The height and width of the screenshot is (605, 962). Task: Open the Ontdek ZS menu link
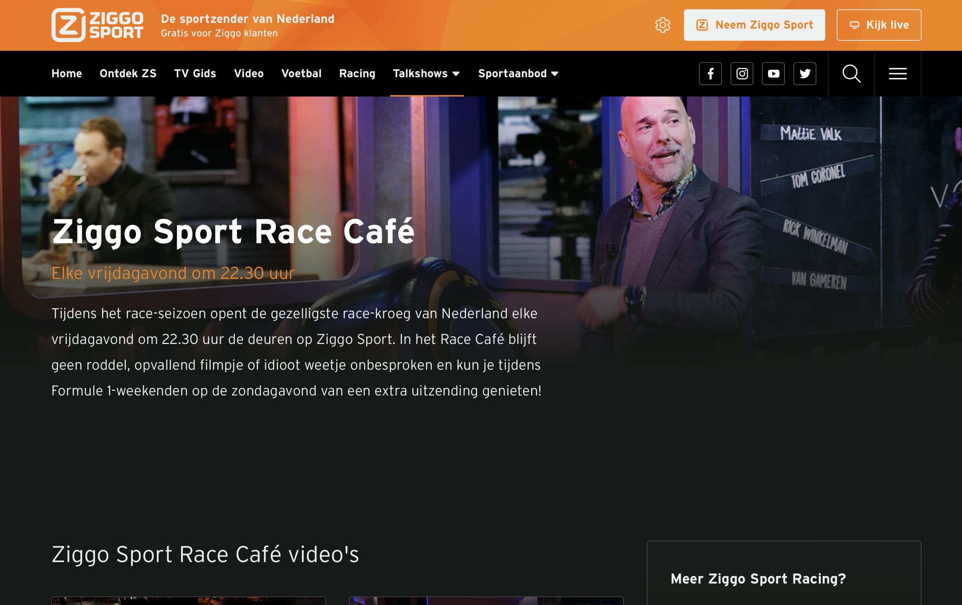(x=128, y=74)
